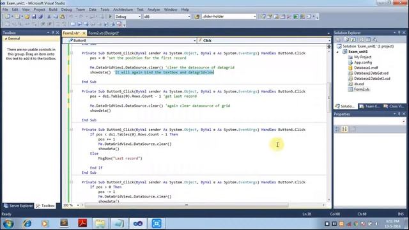Pin the Toolbox panel with auto-hide pin
The width and height of the screenshot is (409, 230).
53,33
